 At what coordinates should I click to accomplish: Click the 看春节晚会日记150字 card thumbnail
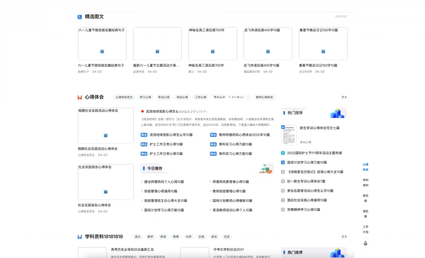[x=323, y=43]
